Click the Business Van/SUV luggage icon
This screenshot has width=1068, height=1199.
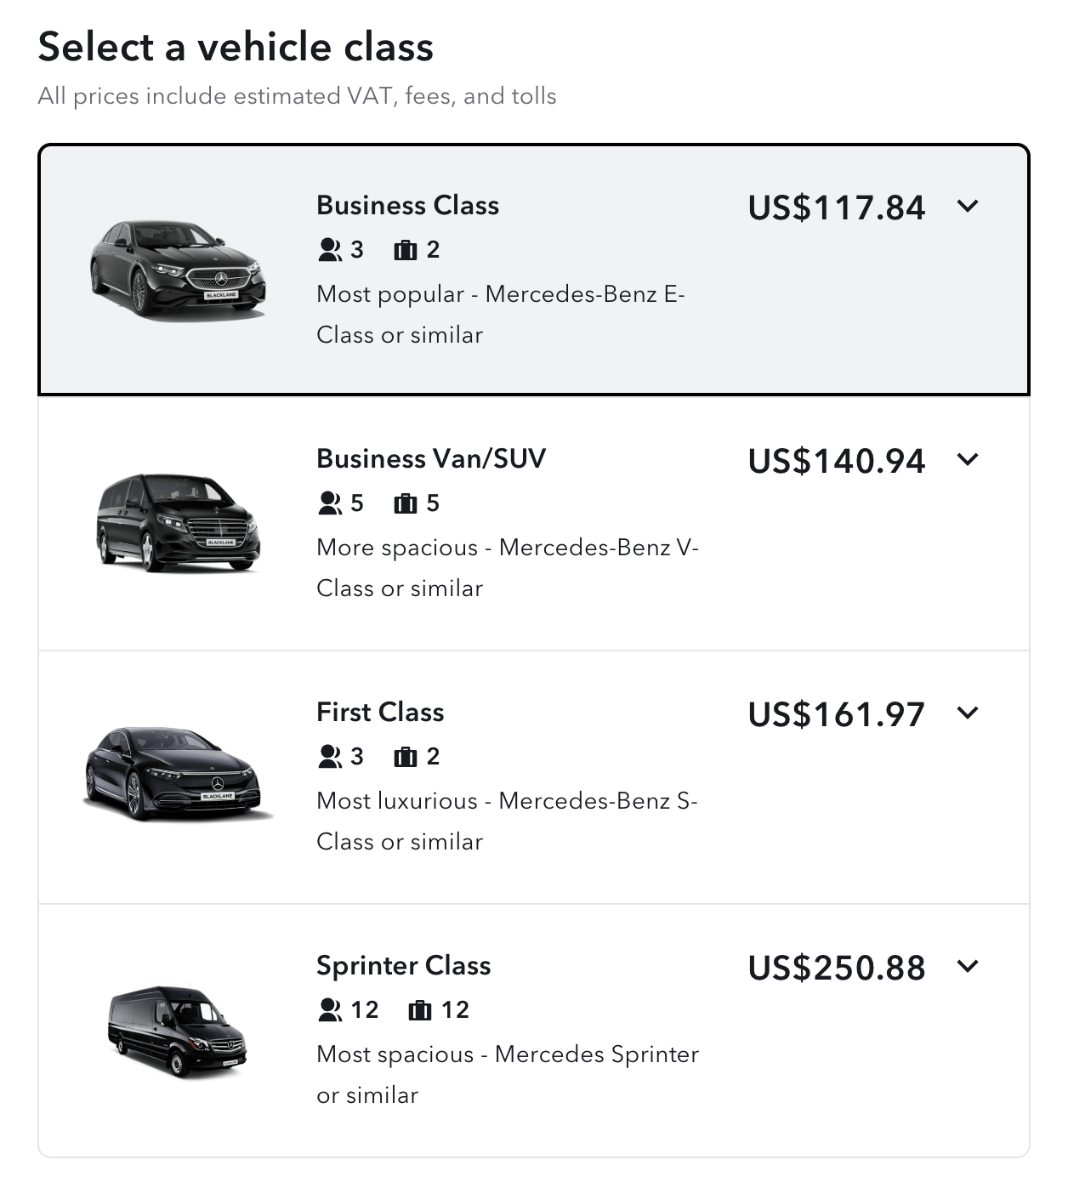406,503
